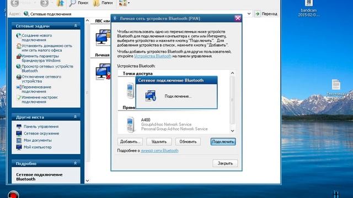Click the Добавить... button

coord(130,142)
